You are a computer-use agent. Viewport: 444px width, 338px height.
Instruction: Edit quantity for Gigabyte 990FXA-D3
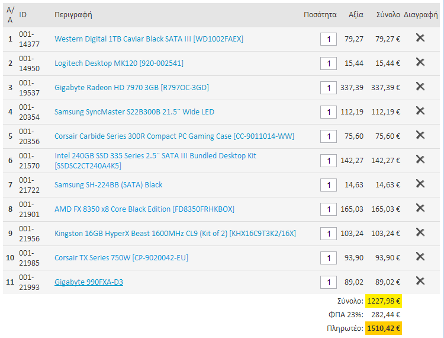coord(329,282)
